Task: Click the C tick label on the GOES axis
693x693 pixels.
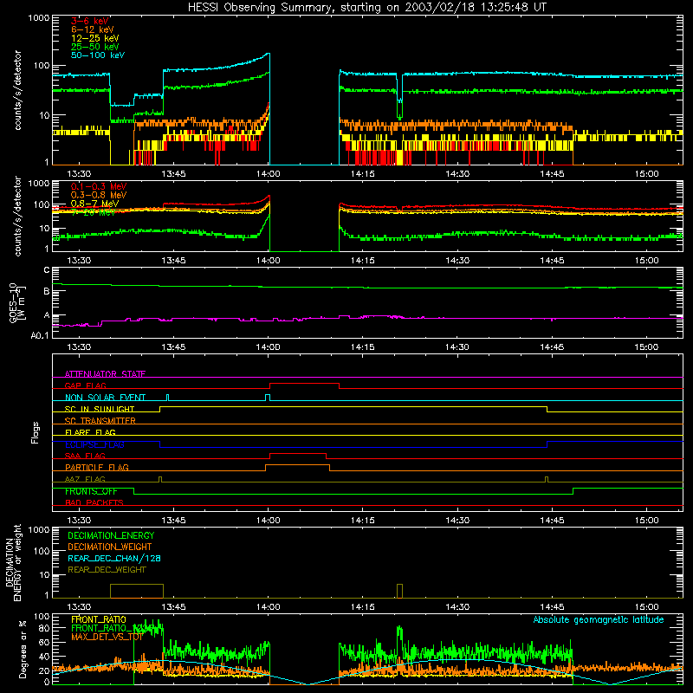Action: coord(47,270)
